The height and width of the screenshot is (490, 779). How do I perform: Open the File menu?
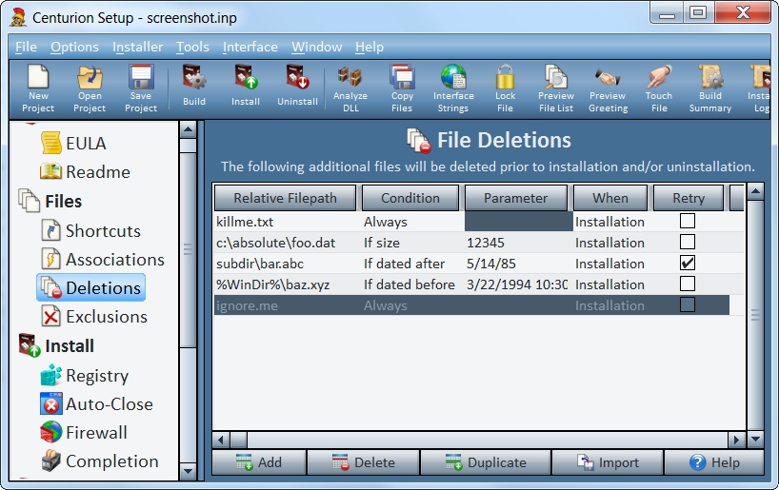tap(26, 47)
